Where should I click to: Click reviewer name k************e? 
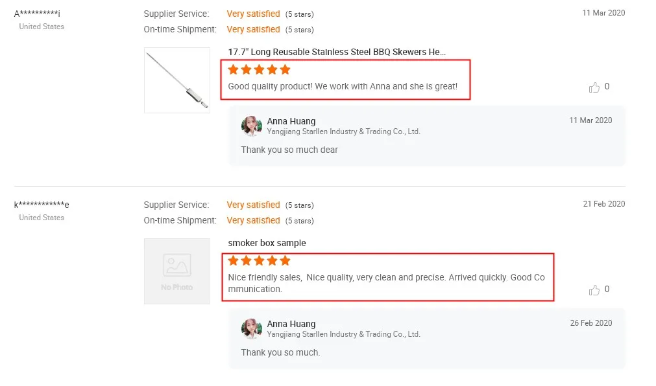coord(42,205)
